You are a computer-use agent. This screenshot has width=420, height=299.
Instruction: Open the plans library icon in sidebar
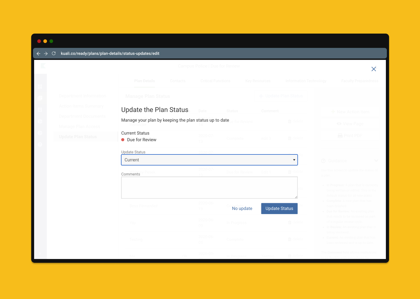click(40, 98)
